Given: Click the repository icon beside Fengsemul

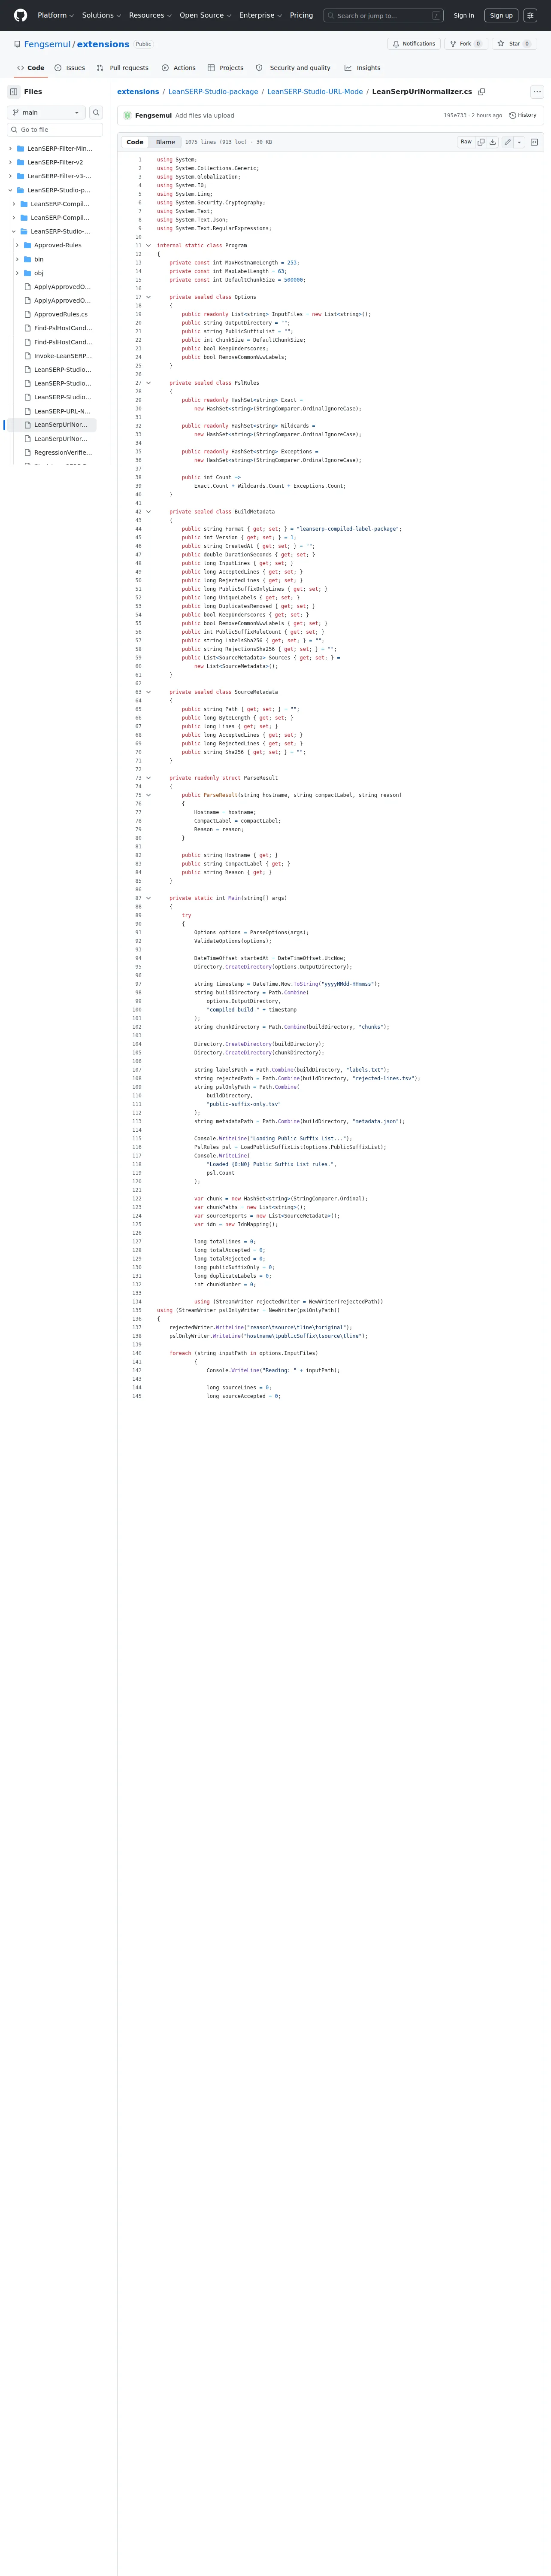Looking at the screenshot, I should point(17,44).
